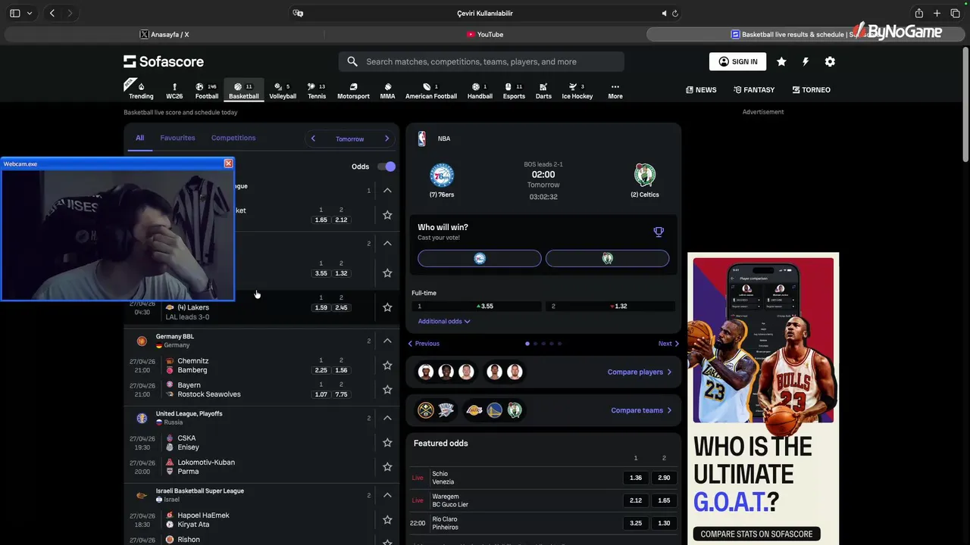
Task: Open the Tennis section
Action: click(317, 91)
